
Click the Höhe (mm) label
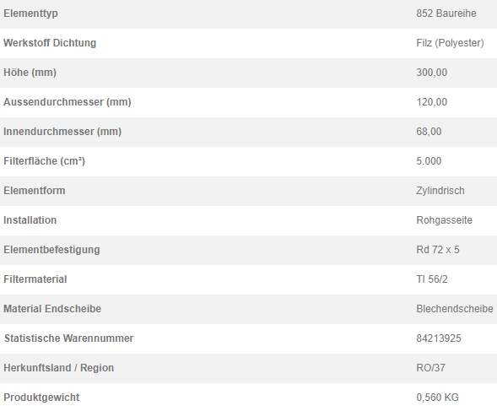pyautogui.click(x=30, y=73)
